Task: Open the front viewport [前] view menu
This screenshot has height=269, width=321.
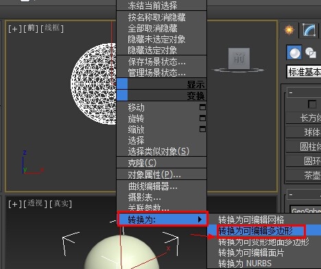Action: tap(31, 29)
